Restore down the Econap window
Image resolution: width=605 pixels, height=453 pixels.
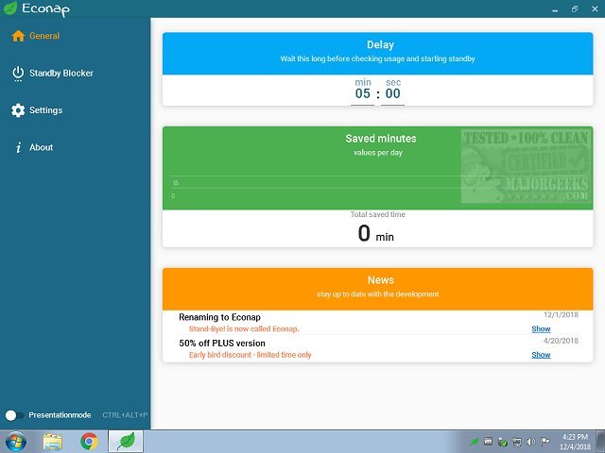(575, 8)
